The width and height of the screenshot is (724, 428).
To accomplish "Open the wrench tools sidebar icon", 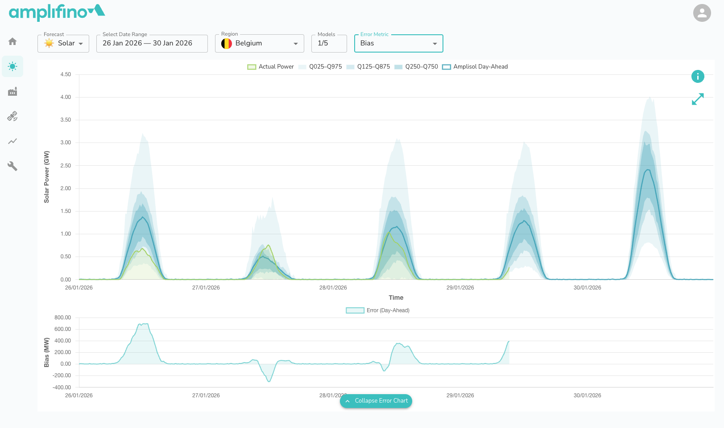I will point(12,166).
